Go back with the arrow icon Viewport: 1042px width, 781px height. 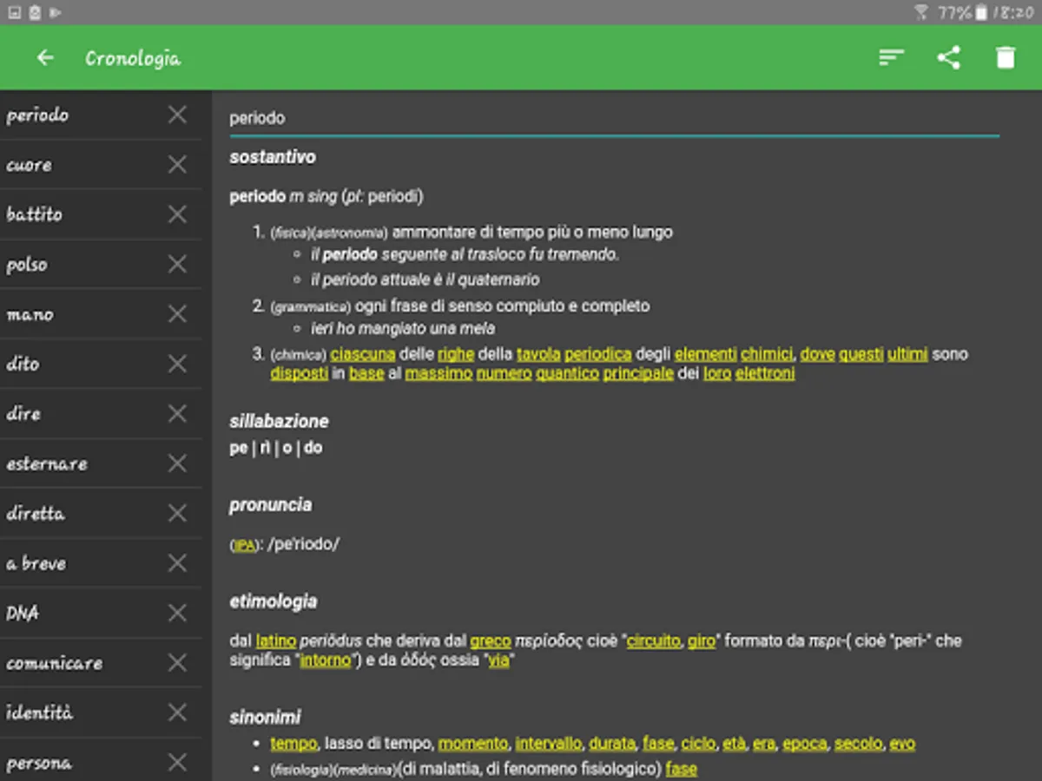(x=45, y=58)
